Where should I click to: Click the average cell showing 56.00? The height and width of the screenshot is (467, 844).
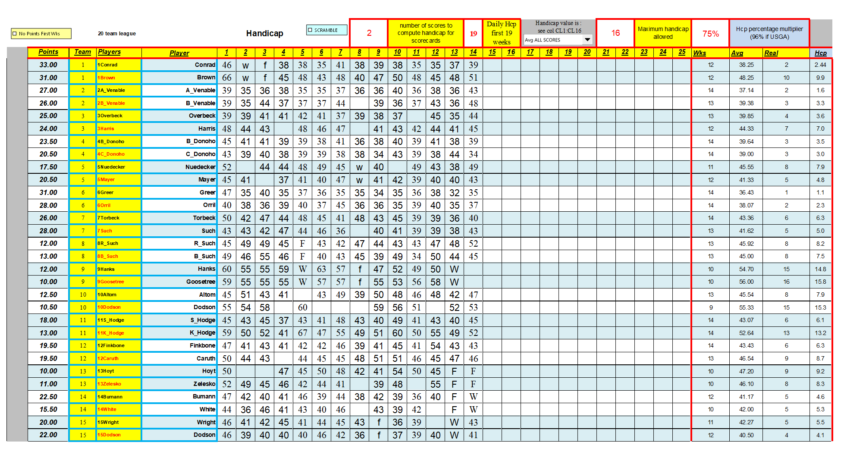746,282
